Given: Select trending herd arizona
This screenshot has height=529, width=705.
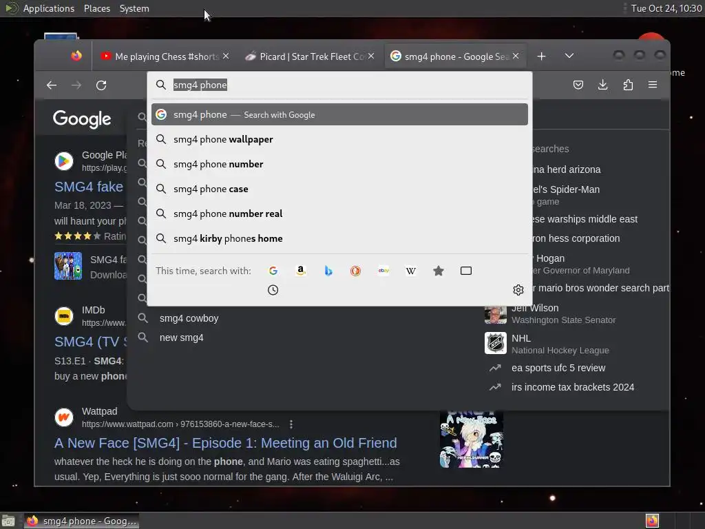Looking at the screenshot, I should point(566,169).
